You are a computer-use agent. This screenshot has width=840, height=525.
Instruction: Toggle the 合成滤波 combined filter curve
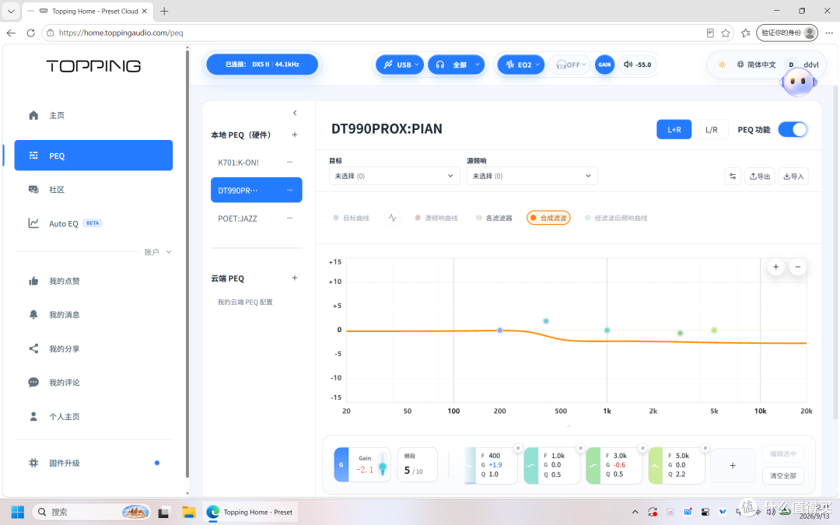(x=548, y=218)
